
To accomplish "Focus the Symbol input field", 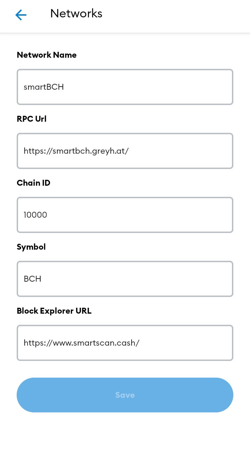I will pyautogui.click(x=125, y=279).
